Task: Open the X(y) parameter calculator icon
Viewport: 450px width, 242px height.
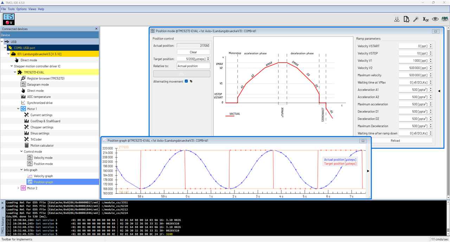Action: click(x=426, y=19)
